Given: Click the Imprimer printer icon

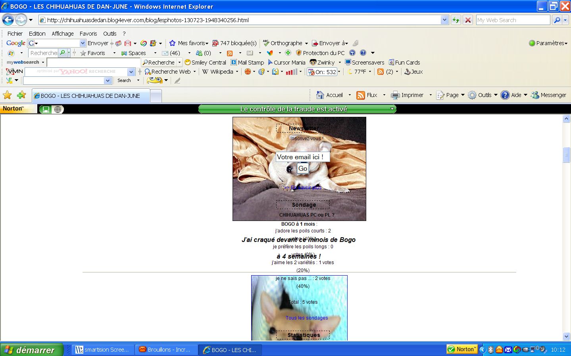Looking at the screenshot, I should coord(395,95).
